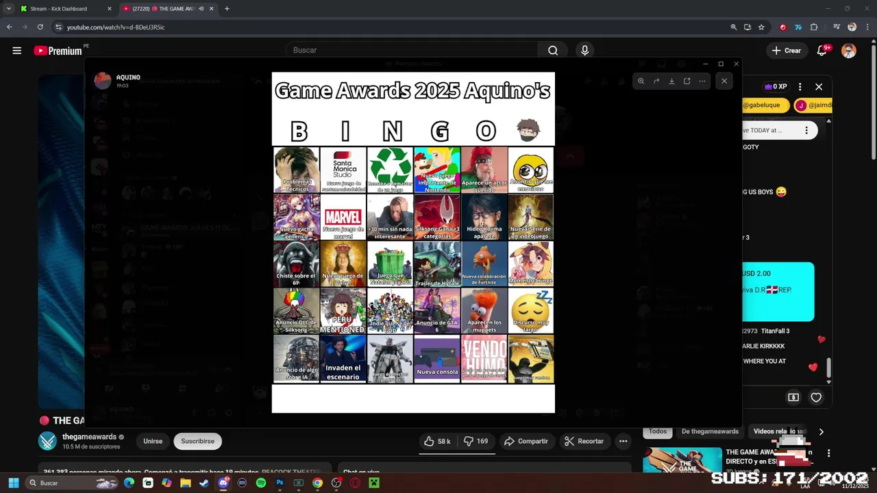Forward the image in Discord viewer
877x493 pixels.
(x=656, y=81)
